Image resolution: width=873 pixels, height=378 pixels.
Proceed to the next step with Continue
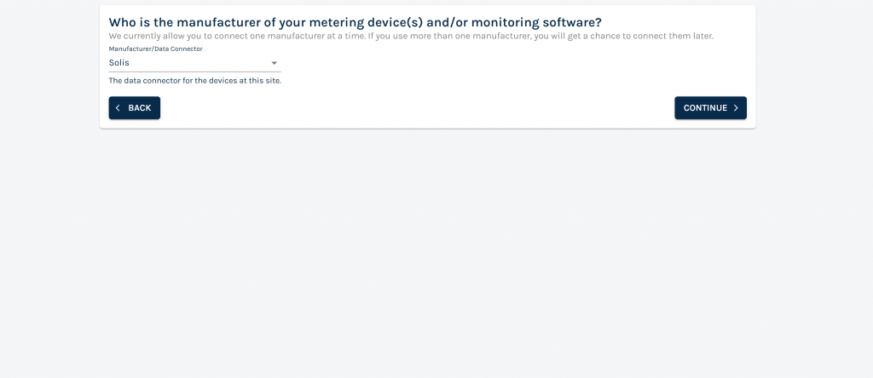pyautogui.click(x=710, y=108)
